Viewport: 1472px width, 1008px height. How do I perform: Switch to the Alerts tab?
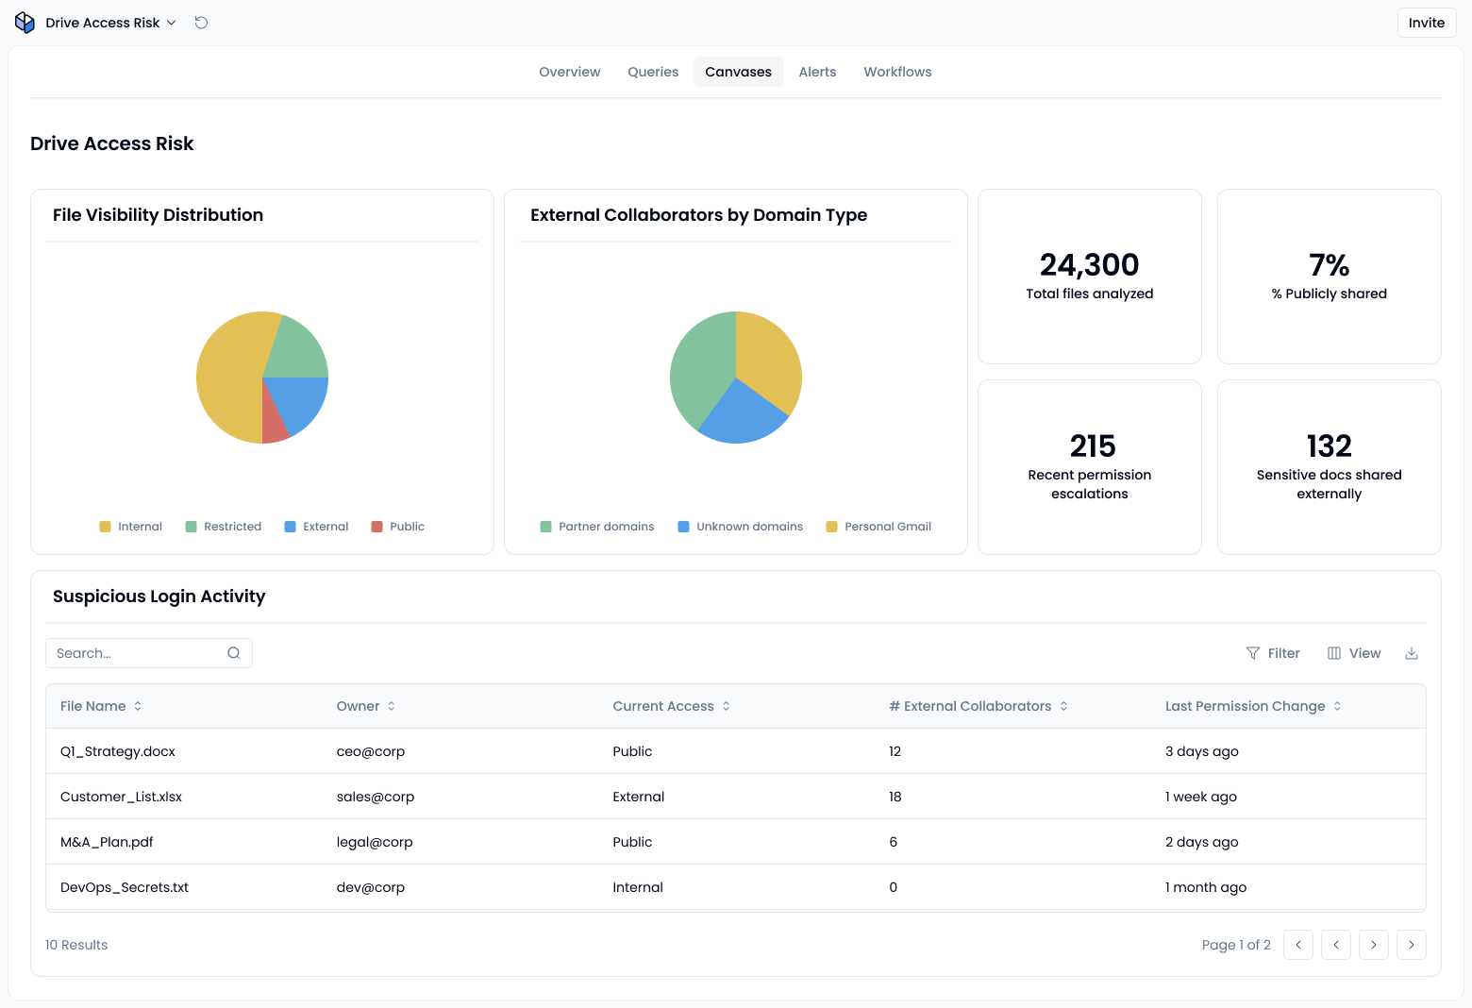coord(817,72)
